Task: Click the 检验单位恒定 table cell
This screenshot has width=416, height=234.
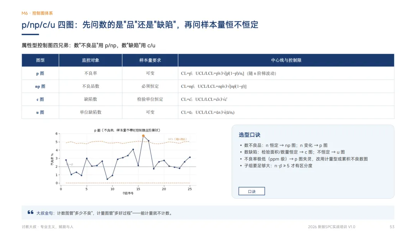Action: (150, 99)
